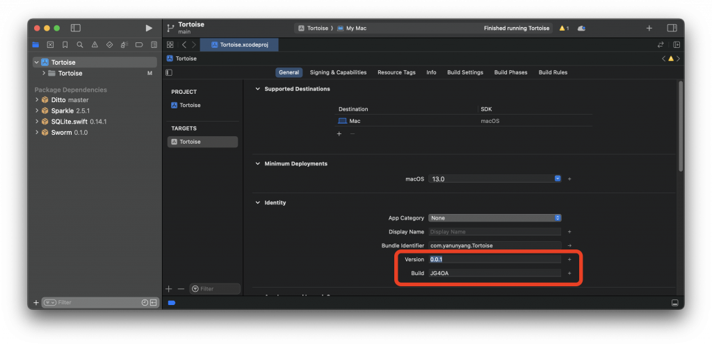Choose My Mac run destination
This screenshot has height=346, width=712.
[x=352, y=28]
